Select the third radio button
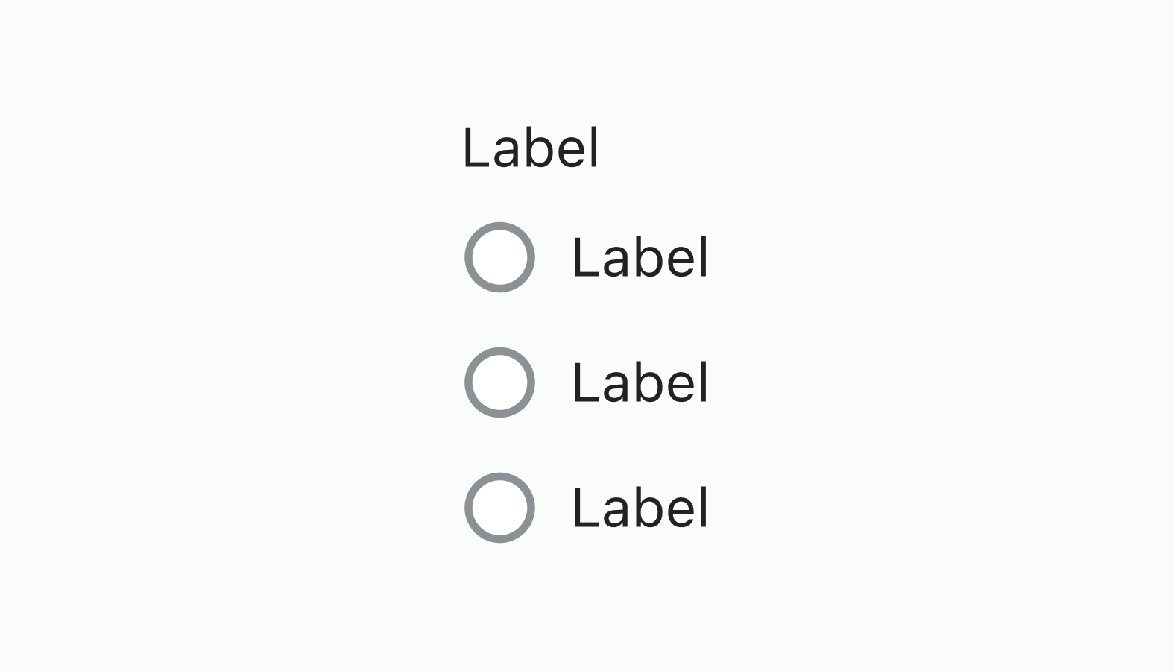Screen dimensions: 1174x671 (499, 508)
